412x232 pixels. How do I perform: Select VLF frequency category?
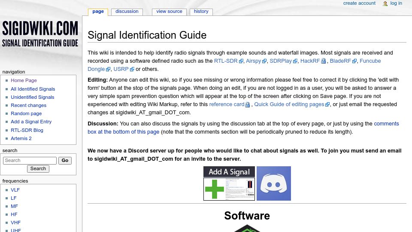click(x=15, y=190)
